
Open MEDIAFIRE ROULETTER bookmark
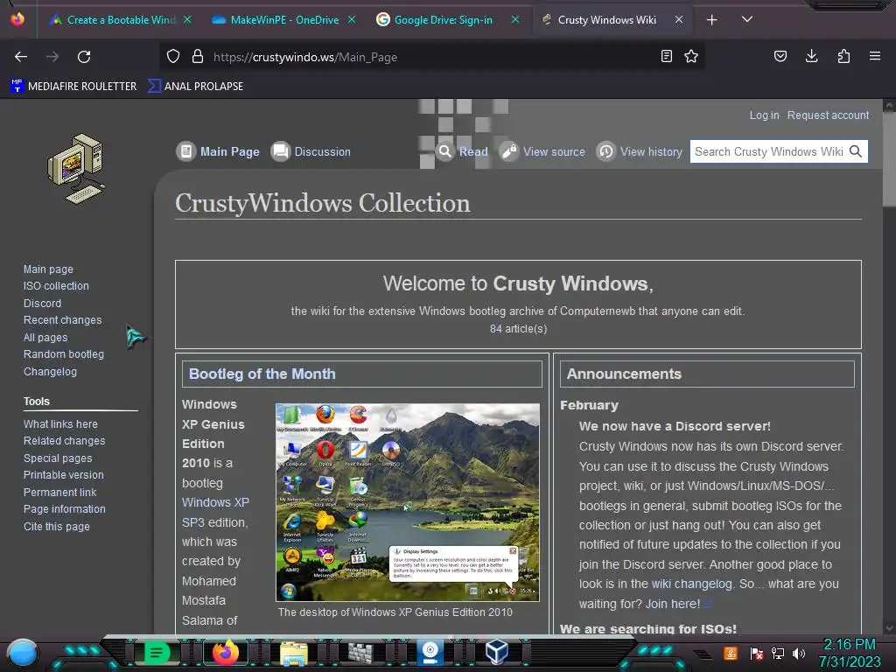(73, 87)
